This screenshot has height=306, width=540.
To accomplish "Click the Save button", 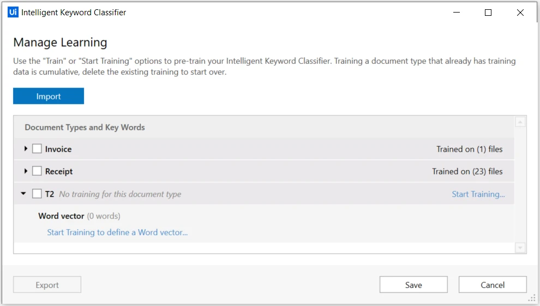I will [413, 285].
